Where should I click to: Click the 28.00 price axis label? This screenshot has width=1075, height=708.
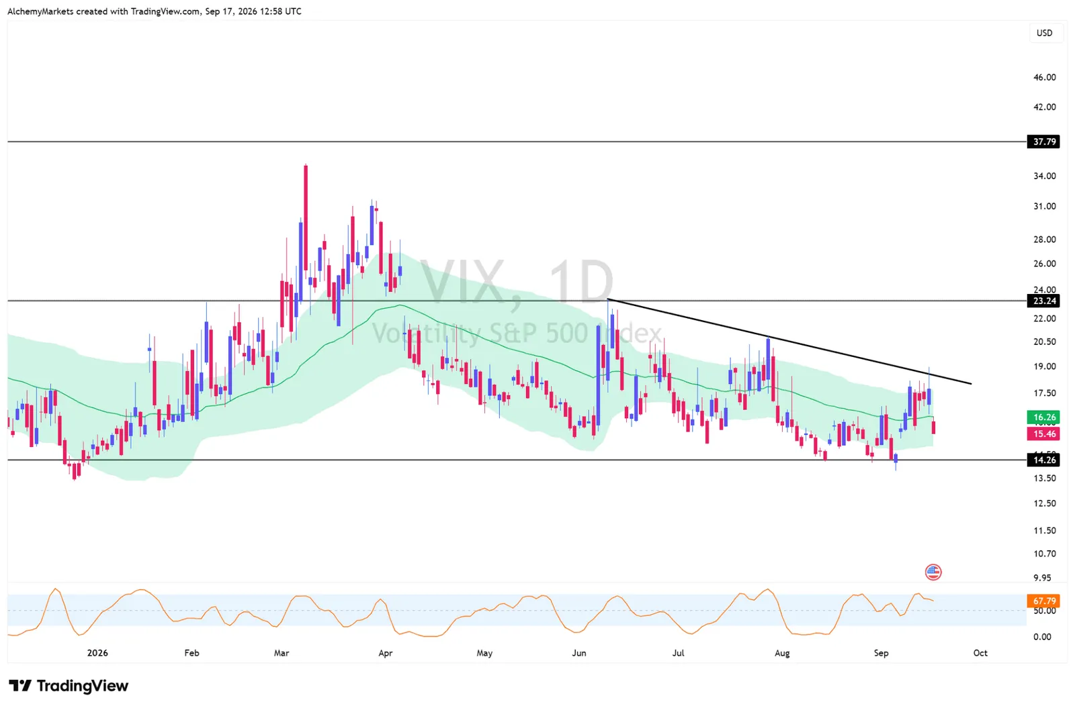coord(1044,239)
